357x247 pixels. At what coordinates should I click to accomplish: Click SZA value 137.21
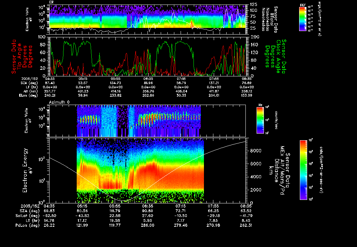tap(214, 83)
